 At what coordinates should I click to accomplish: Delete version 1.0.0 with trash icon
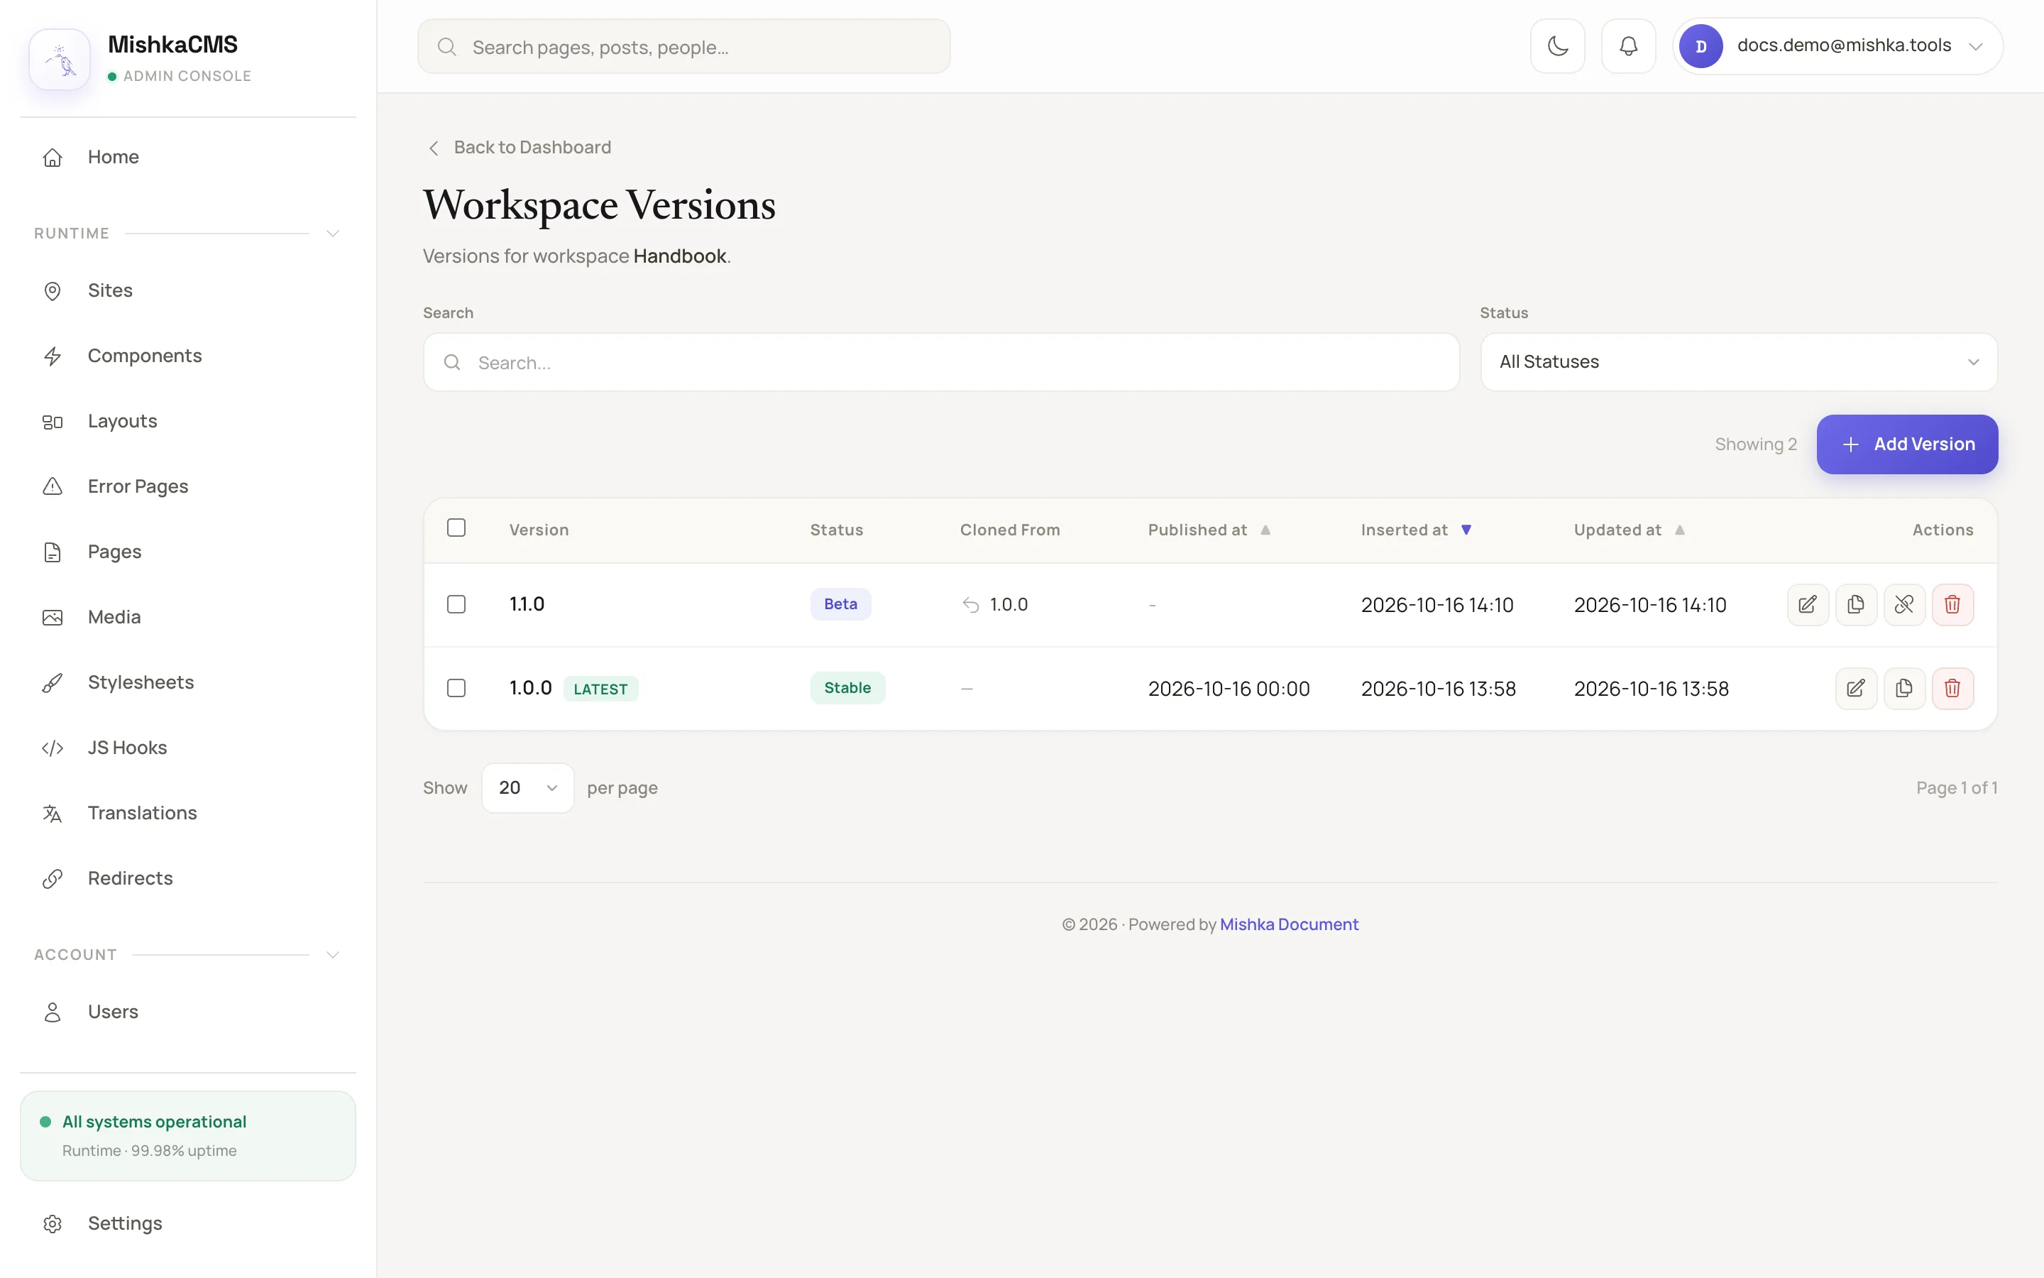coord(1952,688)
